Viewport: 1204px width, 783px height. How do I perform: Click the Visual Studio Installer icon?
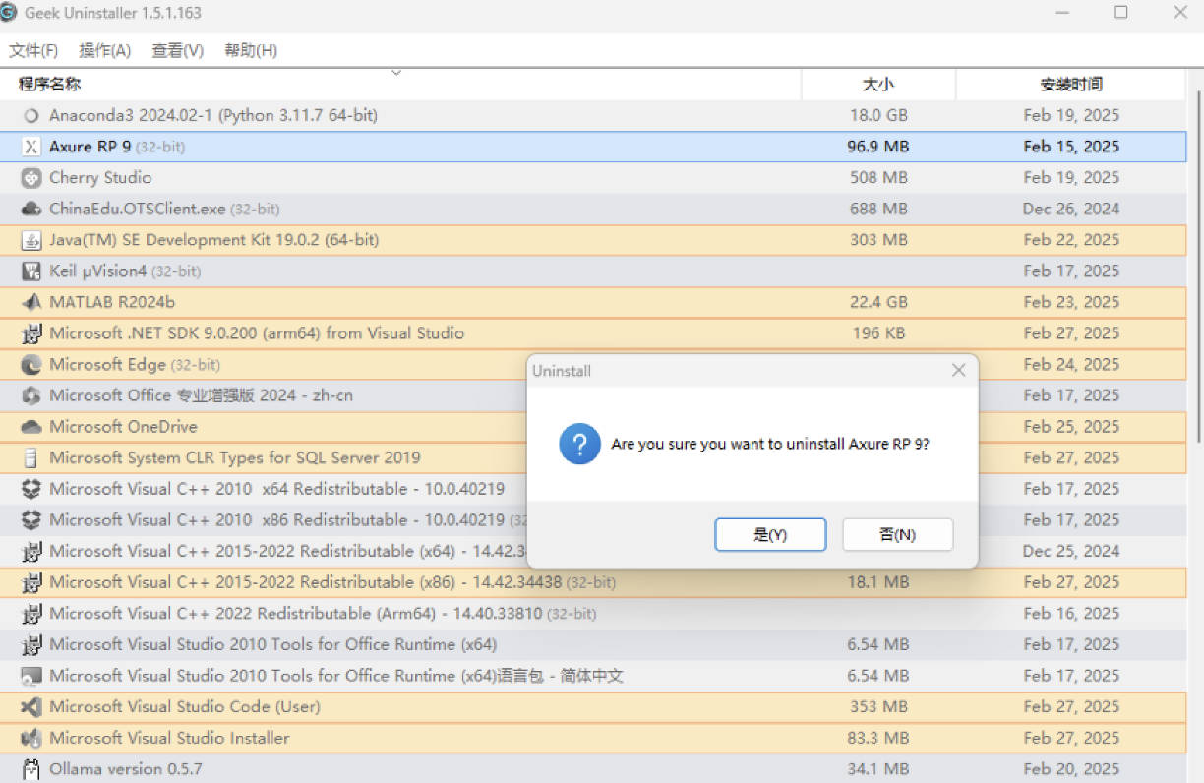[x=31, y=738]
